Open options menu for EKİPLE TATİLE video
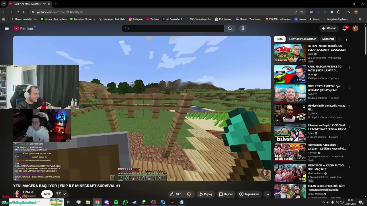The image size is (367, 206). [349, 87]
